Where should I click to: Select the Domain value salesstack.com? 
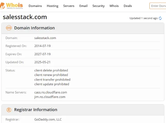click(x=45, y=38)
